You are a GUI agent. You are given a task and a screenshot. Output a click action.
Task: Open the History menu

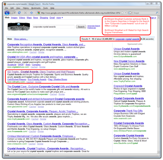26,8
